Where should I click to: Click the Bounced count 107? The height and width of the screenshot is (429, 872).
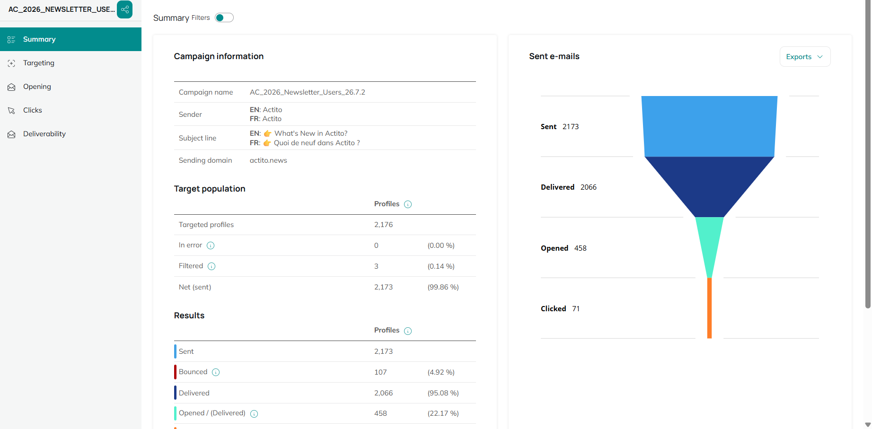(x=380, y=372)
